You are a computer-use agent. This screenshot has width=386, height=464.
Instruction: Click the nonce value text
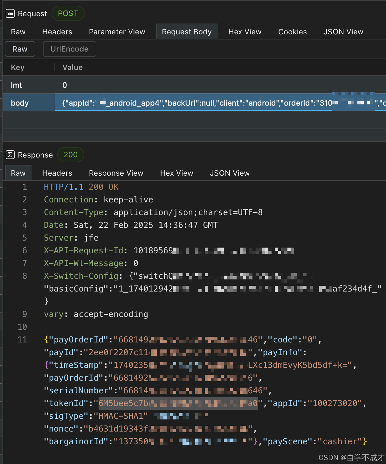click(x=168, y=429)
